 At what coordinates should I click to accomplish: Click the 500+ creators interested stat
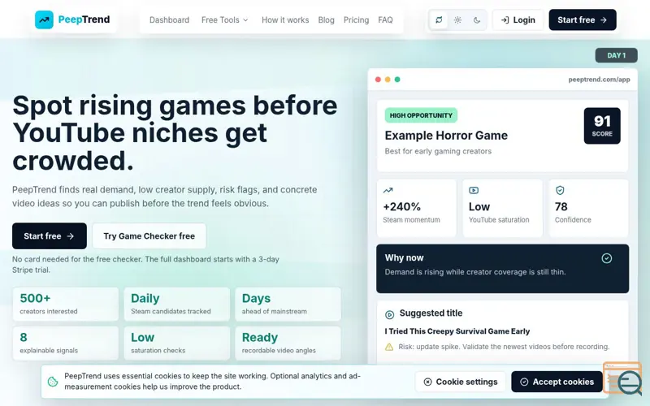coord(66,304)
